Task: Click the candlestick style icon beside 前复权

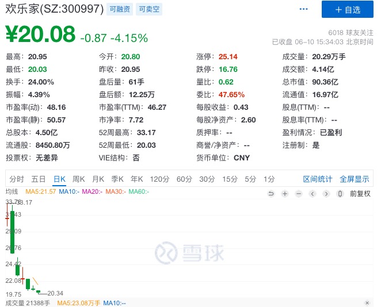Action: 340,194
